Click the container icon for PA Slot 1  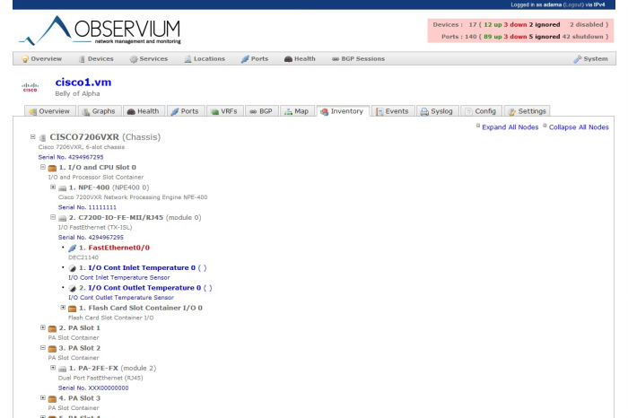tap(52, 328)
